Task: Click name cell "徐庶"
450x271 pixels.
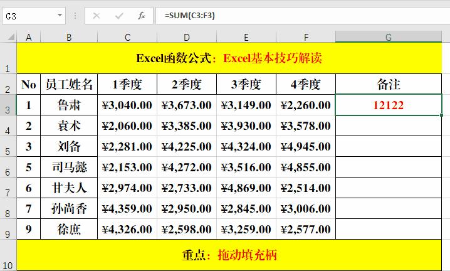Action: point(69,229)
